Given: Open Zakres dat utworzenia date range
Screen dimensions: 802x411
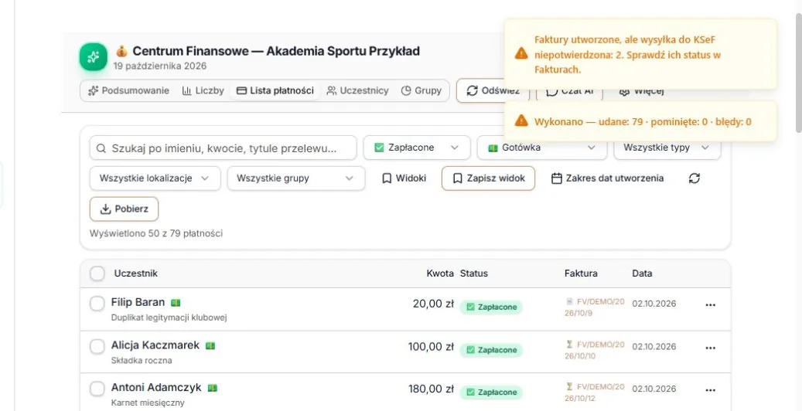Looking at the screenshot, I should [608, 178].
